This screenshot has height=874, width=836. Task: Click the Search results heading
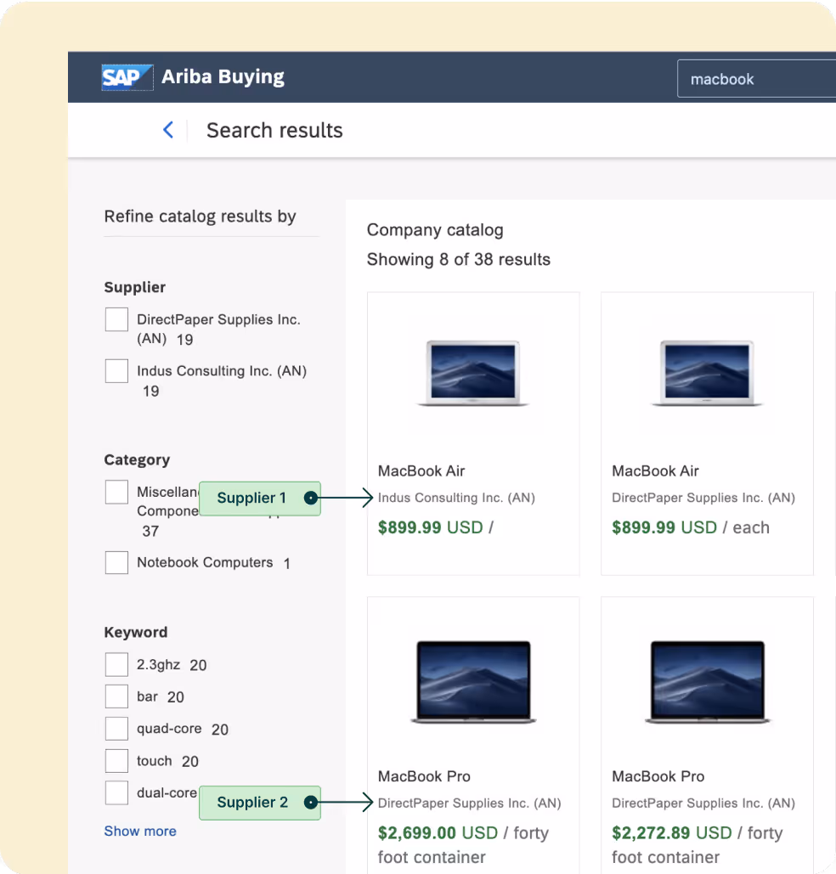point(274,131)
